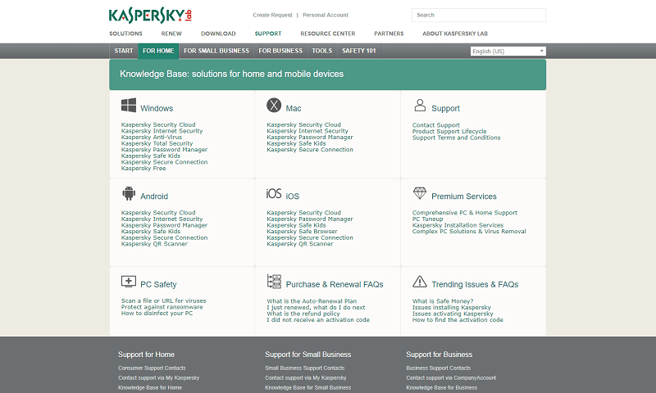Open Kaspersky Anti-Virus under Windows

click(152, 137)
